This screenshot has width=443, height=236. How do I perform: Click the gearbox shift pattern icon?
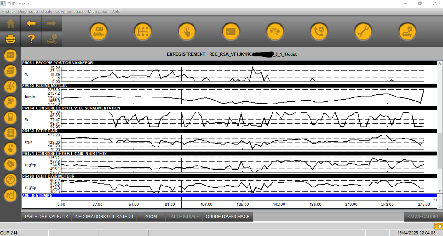[143, 31]
